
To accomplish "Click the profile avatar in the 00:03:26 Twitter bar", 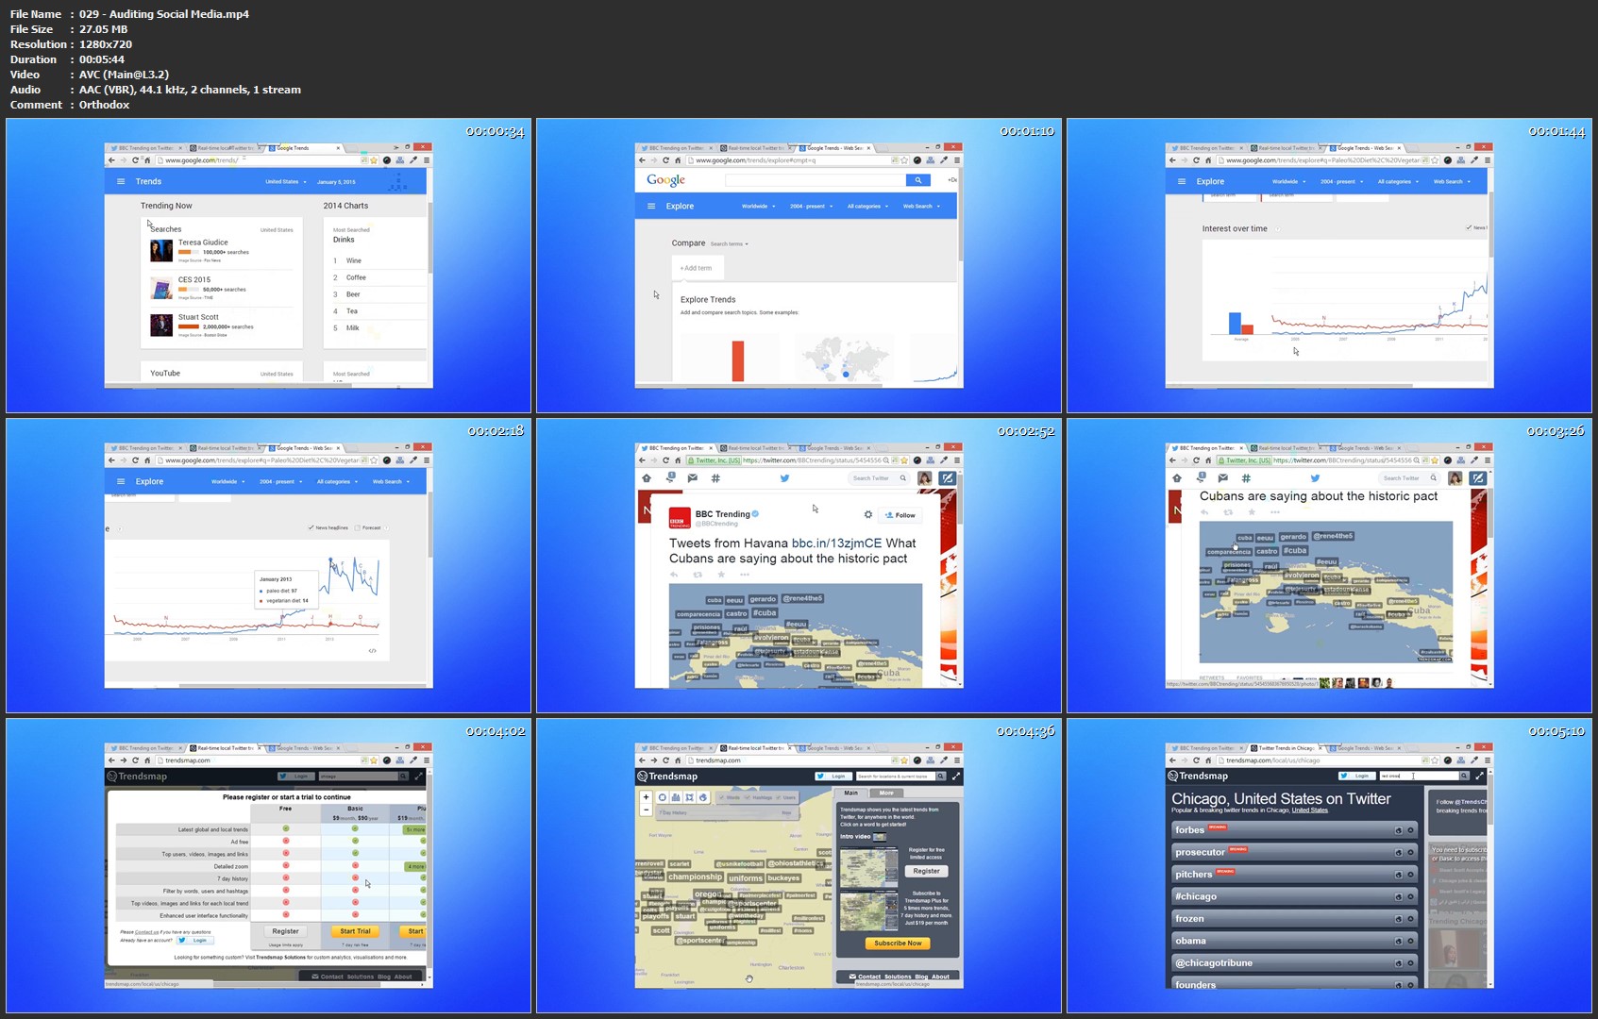I will click(1455, 478).
